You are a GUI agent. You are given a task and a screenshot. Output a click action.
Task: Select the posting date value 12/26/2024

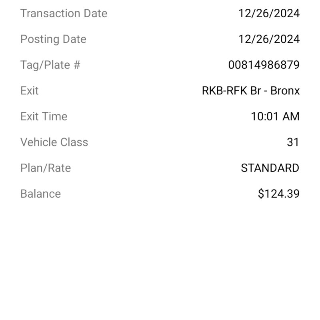(269, 39)
